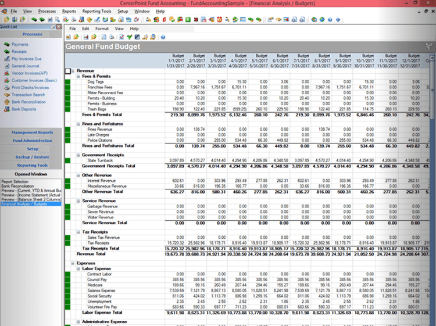The height and width of the screenshot is (326, 436).
Task: Collapse the Fines and Forfeitures group
Action: click(78, 124)
